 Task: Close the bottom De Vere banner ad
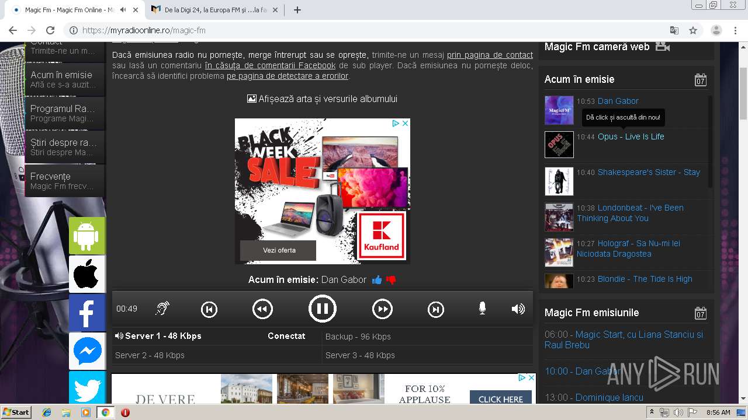click(x=531, y=378)
